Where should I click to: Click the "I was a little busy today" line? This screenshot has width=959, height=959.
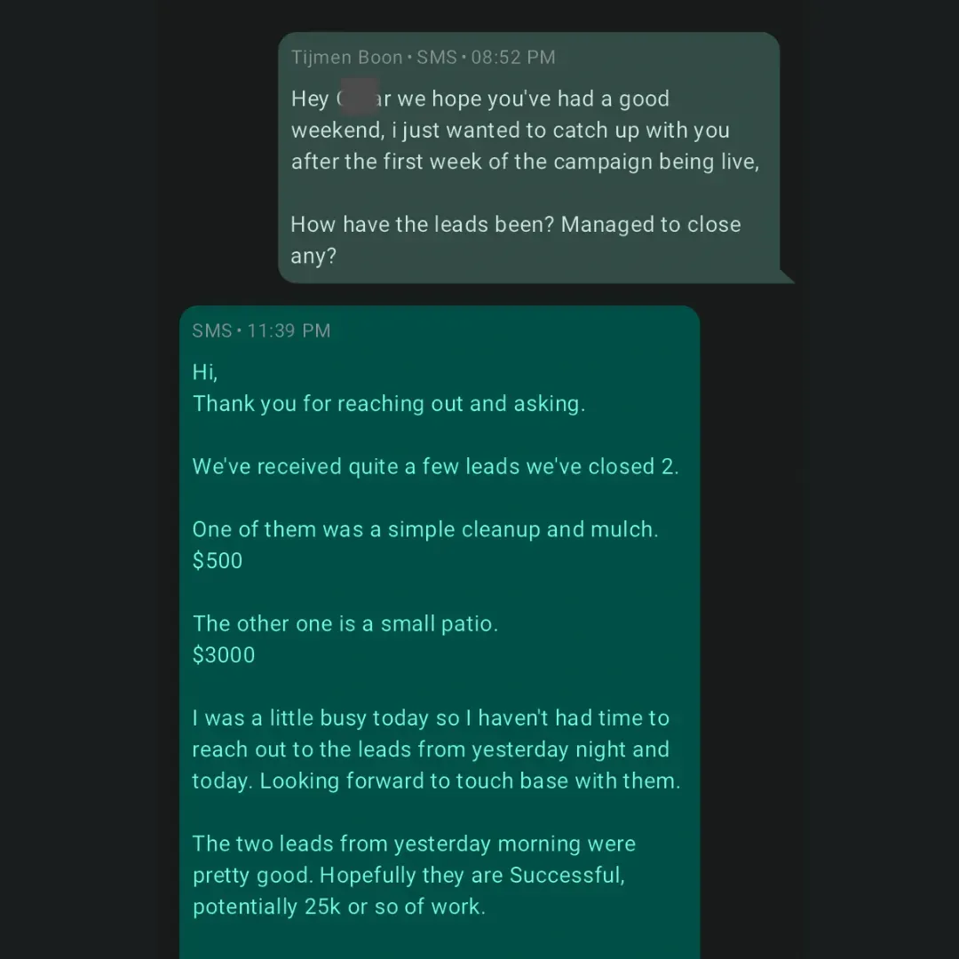point(431,718)
